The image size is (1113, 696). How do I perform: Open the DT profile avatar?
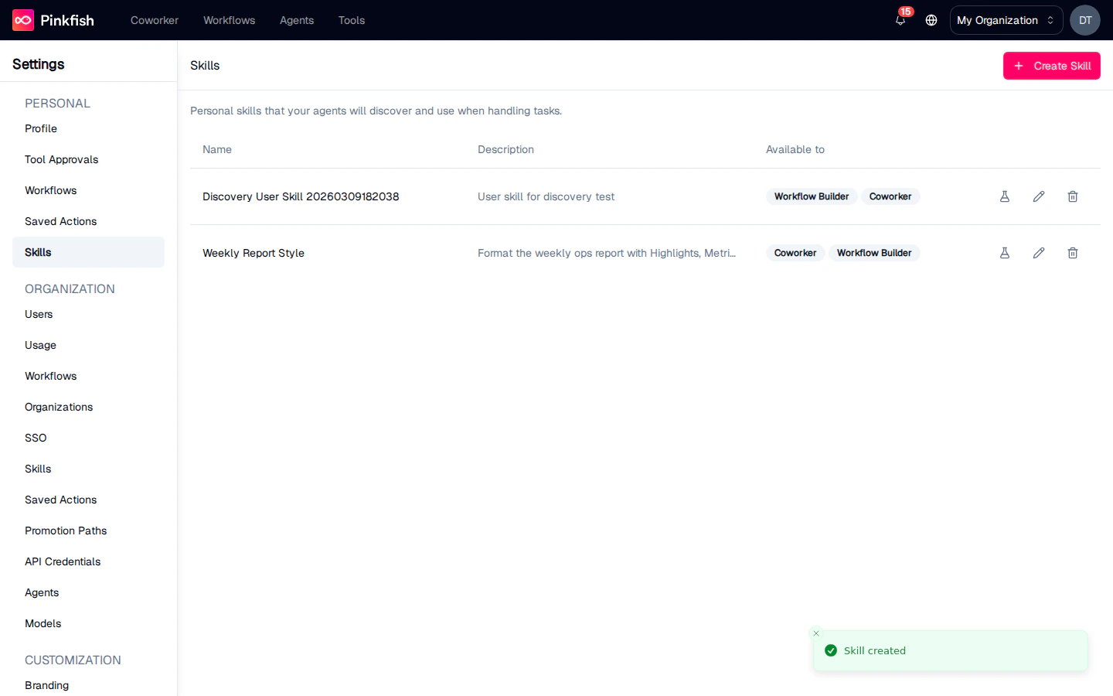click(x=1085, y=20)
